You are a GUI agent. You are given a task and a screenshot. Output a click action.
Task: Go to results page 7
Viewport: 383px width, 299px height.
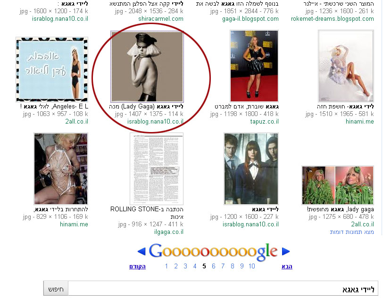[x=223, y=266]
